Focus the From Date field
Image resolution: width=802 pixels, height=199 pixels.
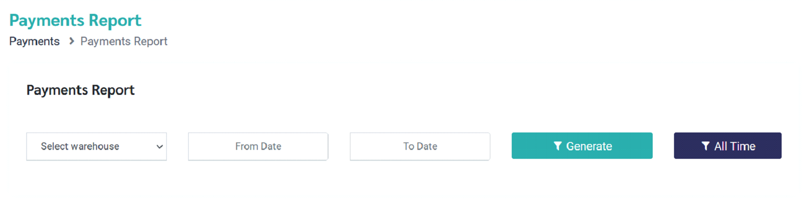[258, 146]
